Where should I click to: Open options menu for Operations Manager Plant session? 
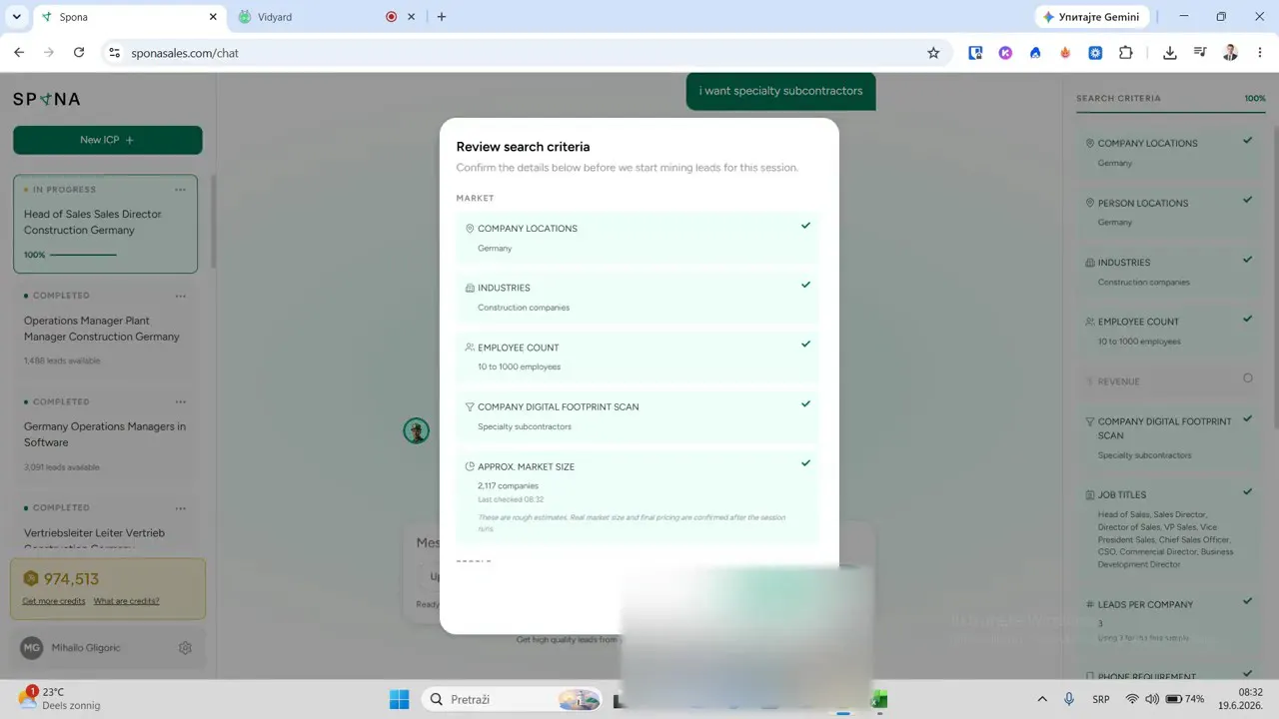pyautogui.click(x=180, y=296)
